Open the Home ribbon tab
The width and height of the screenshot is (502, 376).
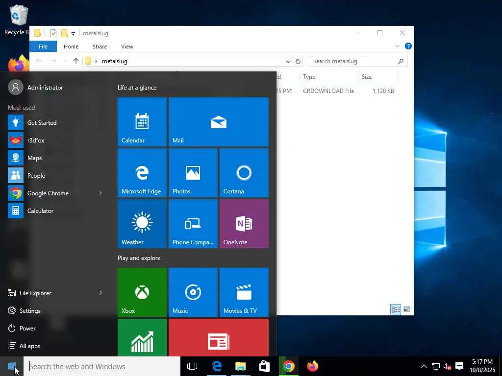71,47
